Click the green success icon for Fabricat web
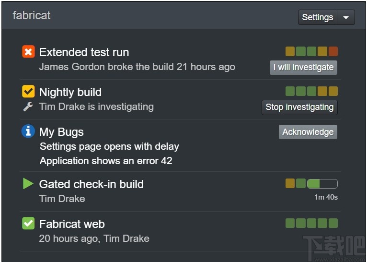 [x=28, y=223]
